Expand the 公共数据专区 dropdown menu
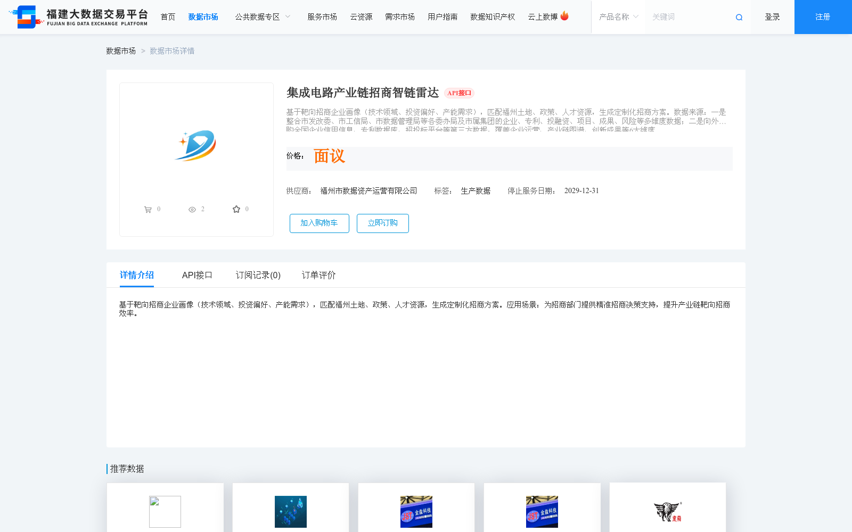 click(x=263, y=17)
